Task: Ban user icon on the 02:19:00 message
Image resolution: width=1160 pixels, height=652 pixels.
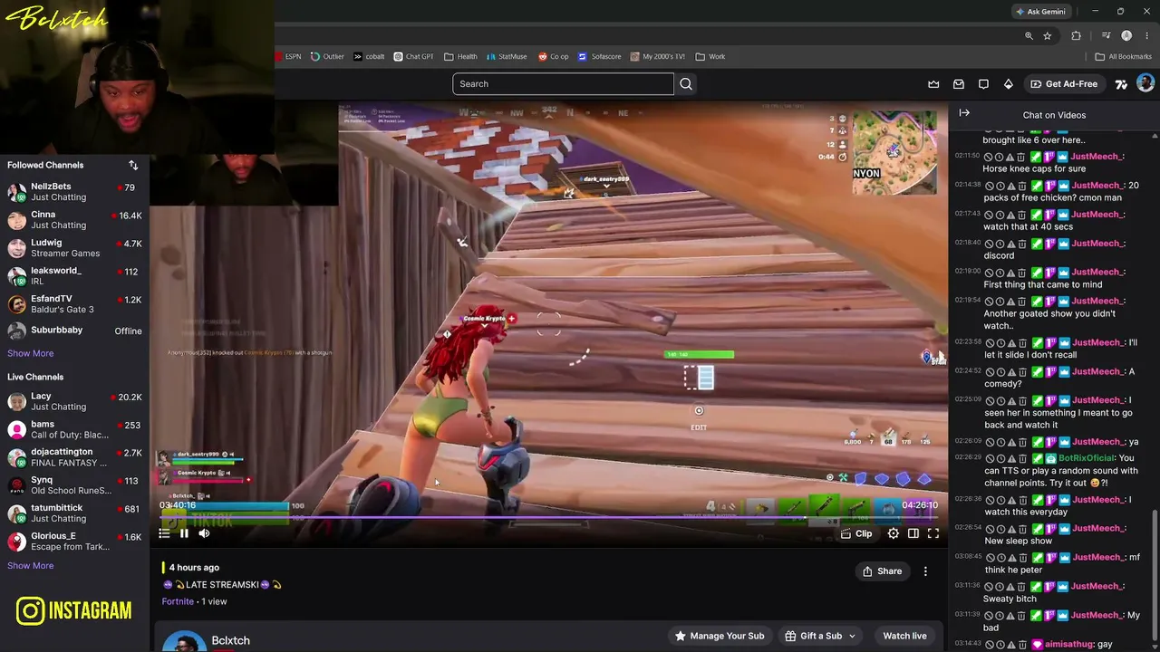Action: point(990,272)
